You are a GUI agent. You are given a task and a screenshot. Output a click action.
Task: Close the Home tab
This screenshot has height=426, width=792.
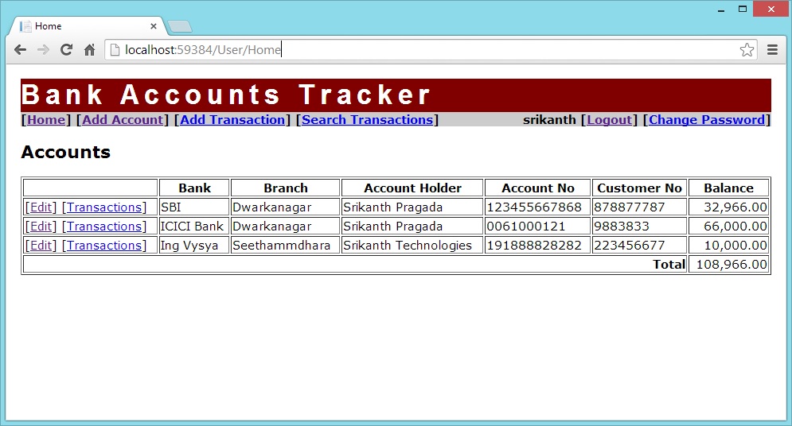[x=154, y=26]
